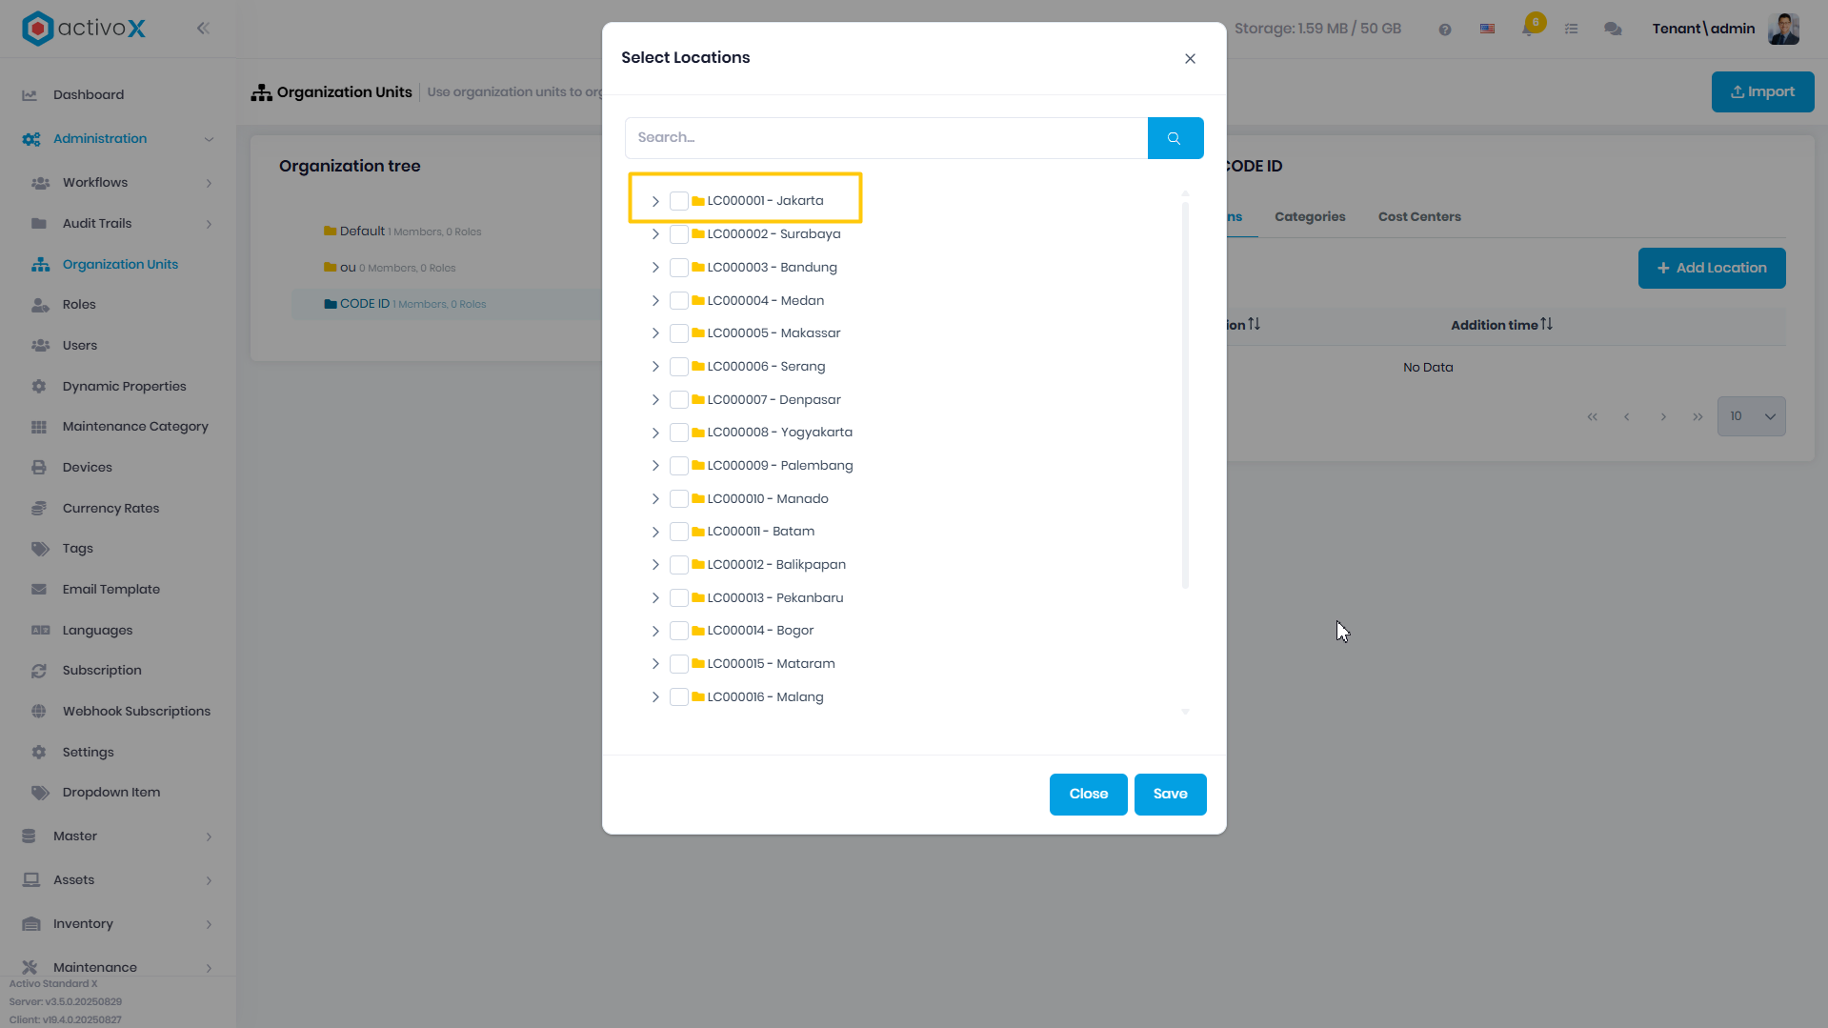The width and height of the screenshot is (1828, 1028).
Task: Click the location list vertical scrollbar
Action: point(1185,394)
